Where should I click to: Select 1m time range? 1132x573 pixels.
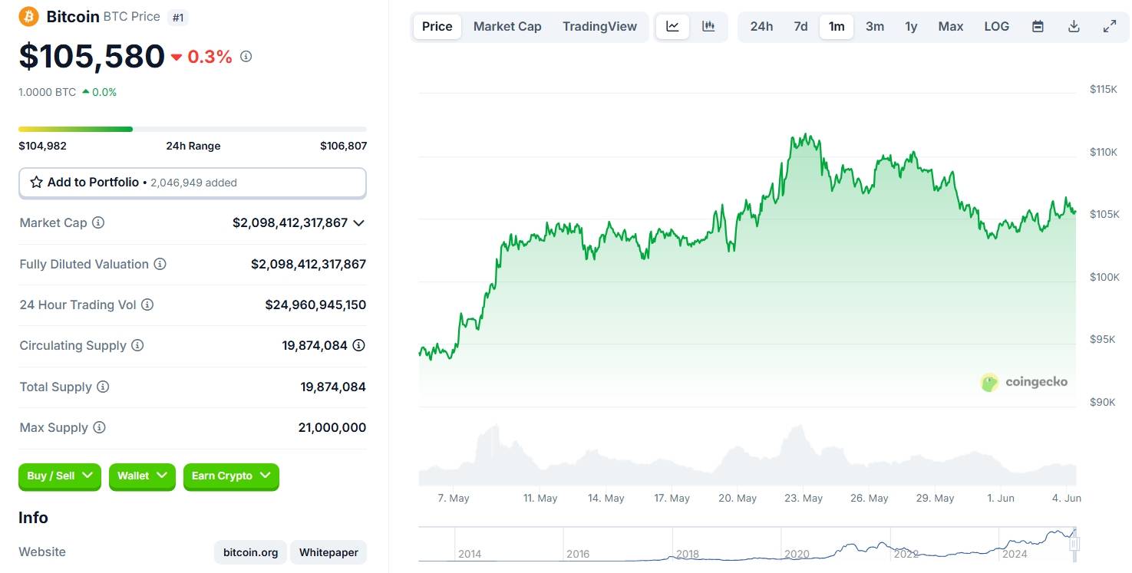pos(837,26)
